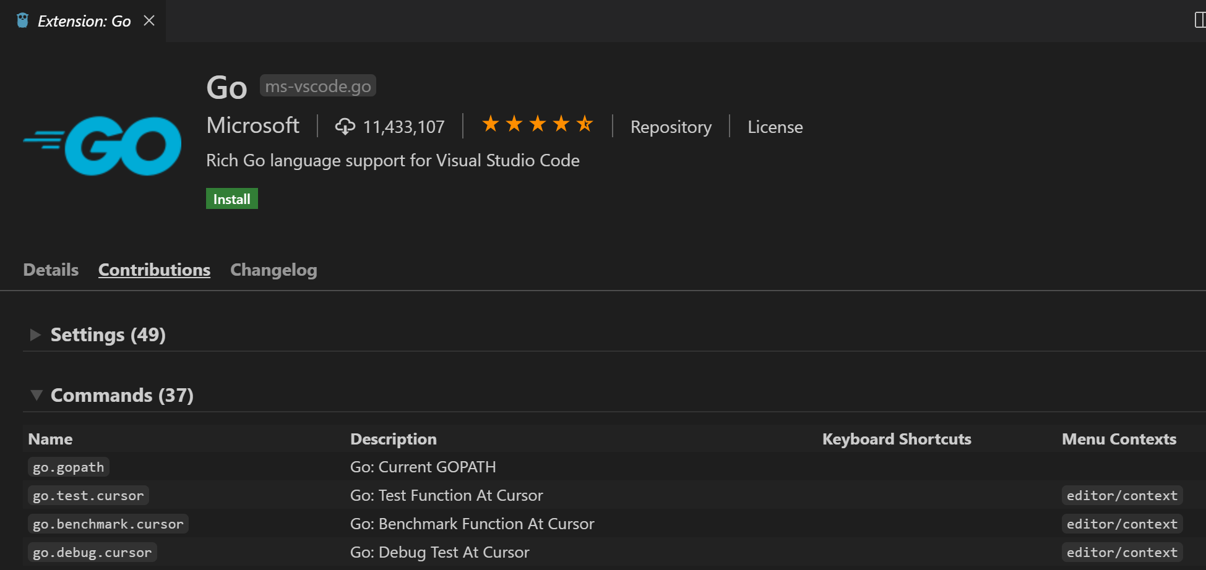This screenshot has width=1206, height=570.
Task: Select the go.gopath command name
Action: click(x=68, y=467)
